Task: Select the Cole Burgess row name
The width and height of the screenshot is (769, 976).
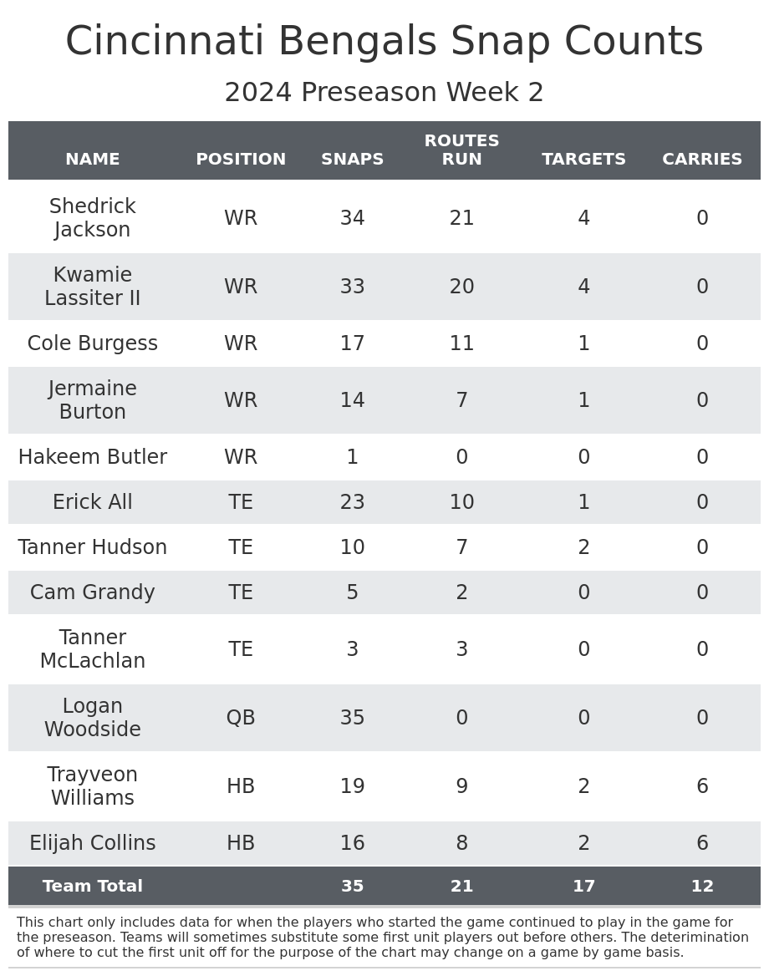Action: tap(93, 344)
